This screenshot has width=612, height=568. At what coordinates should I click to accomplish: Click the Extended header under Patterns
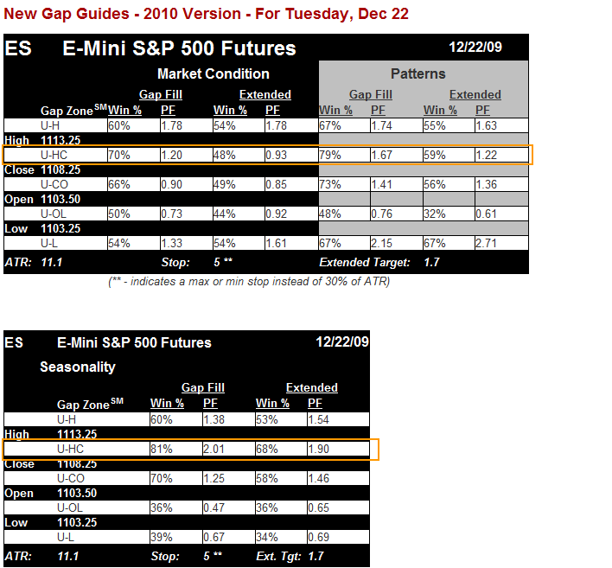[475, 95]
